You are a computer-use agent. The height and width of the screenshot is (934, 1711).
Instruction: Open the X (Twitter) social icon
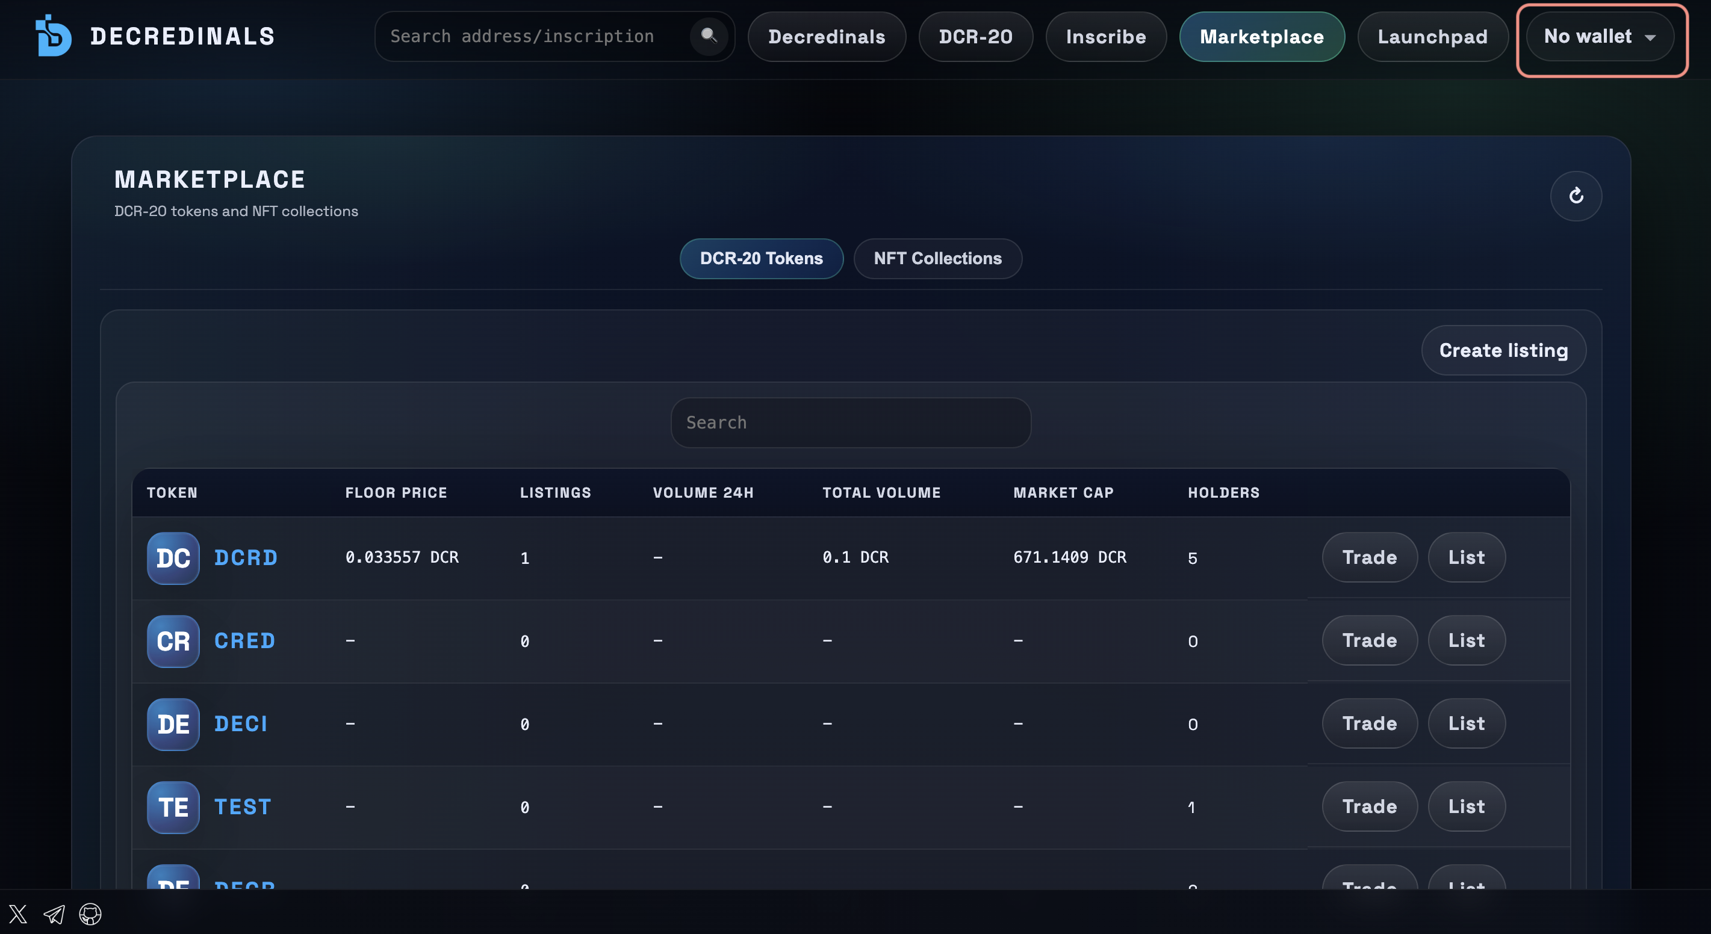(x=18, y=914)
